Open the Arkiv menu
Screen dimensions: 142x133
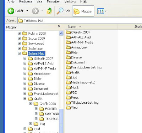[x=11, y=1]
